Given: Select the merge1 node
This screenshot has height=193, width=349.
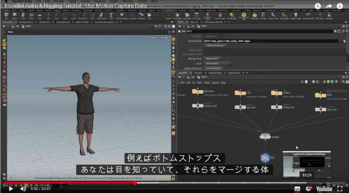Looking at the screenshot, I should pos(265,137).
